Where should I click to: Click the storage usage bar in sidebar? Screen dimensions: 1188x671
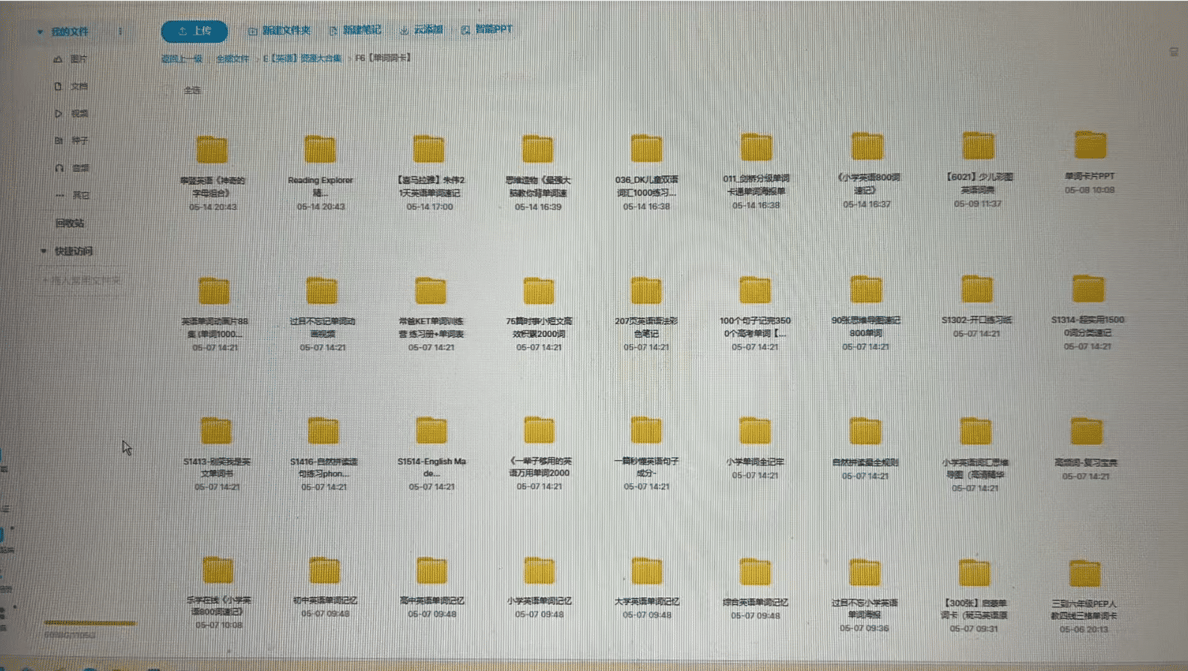[90, 623]
